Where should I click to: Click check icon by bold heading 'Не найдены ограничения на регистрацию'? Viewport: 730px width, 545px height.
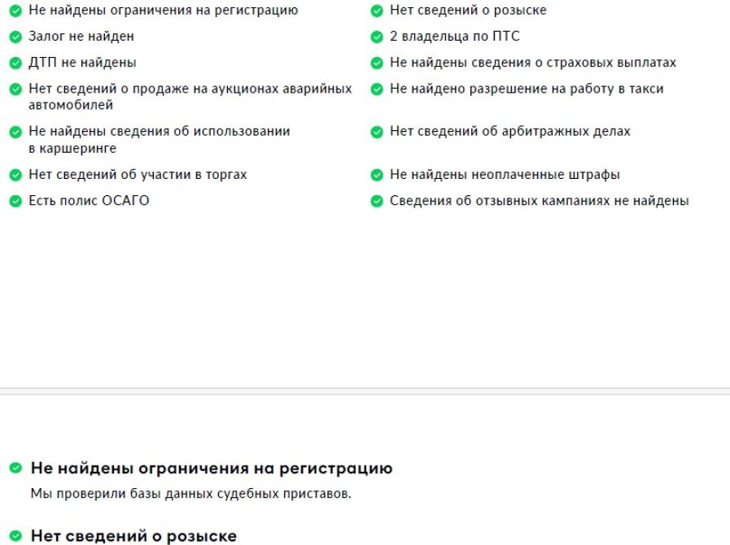click(x=15, y=467)
